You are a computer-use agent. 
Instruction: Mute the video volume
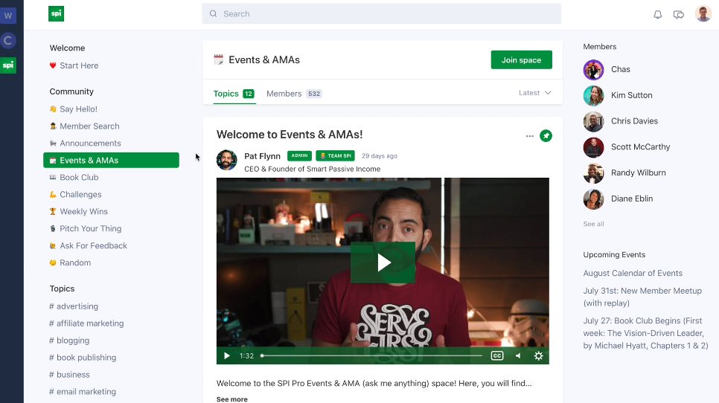pos(518,355)
